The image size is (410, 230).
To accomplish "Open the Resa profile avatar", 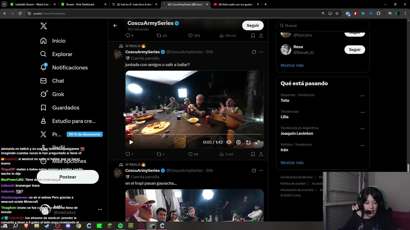I will click(x=286, y=50).
